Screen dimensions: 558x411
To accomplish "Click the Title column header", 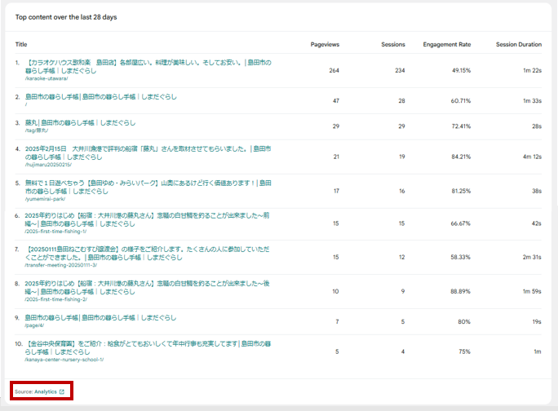I will (21, 44).
